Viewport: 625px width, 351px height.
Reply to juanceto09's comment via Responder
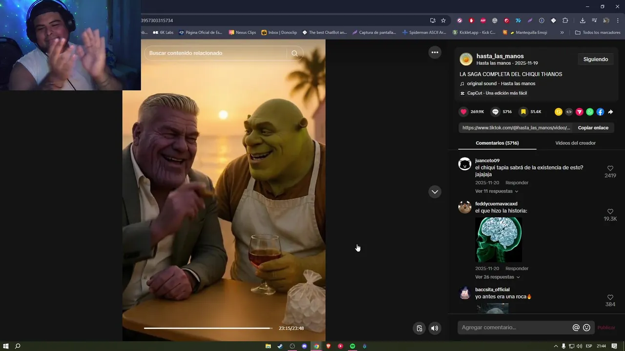click(517, 183)
